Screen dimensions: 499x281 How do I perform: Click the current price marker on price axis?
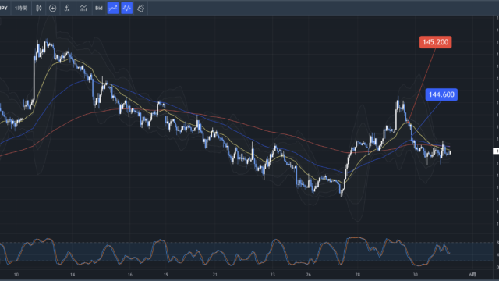[496, 151]
